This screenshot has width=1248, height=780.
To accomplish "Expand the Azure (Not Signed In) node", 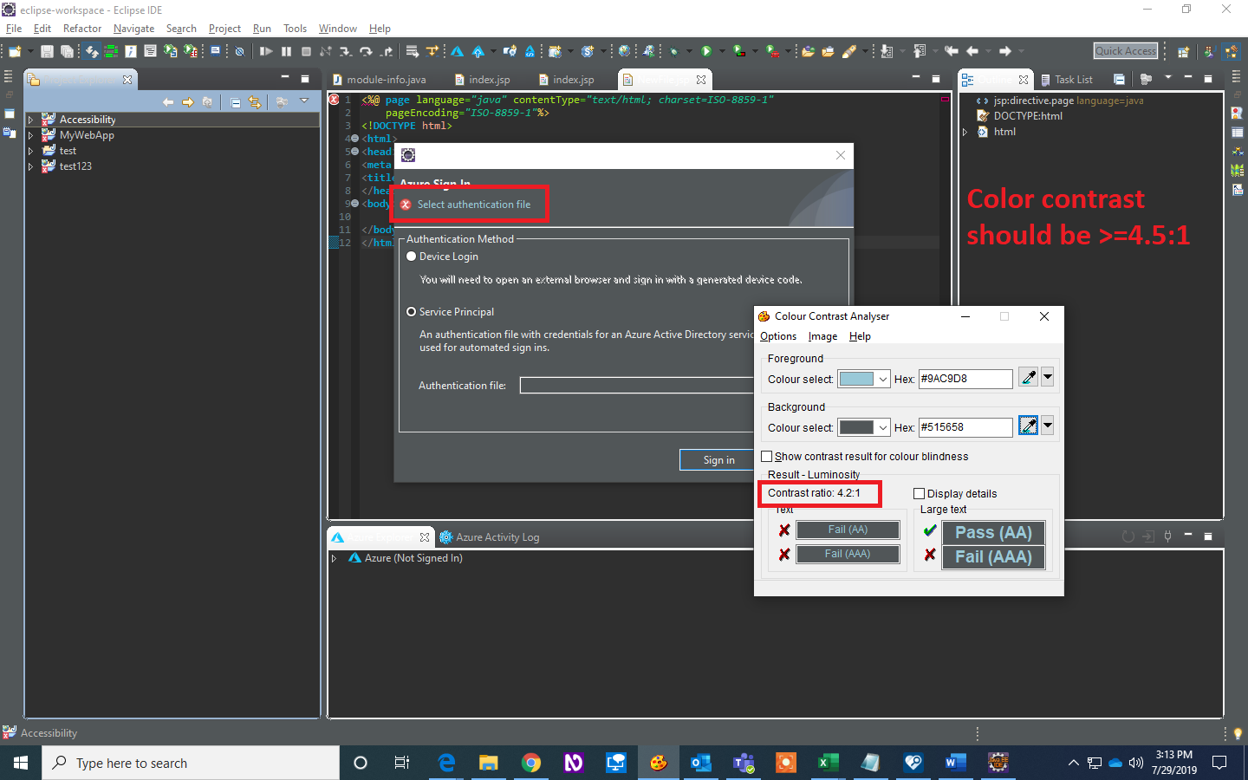I will (335, 558).
